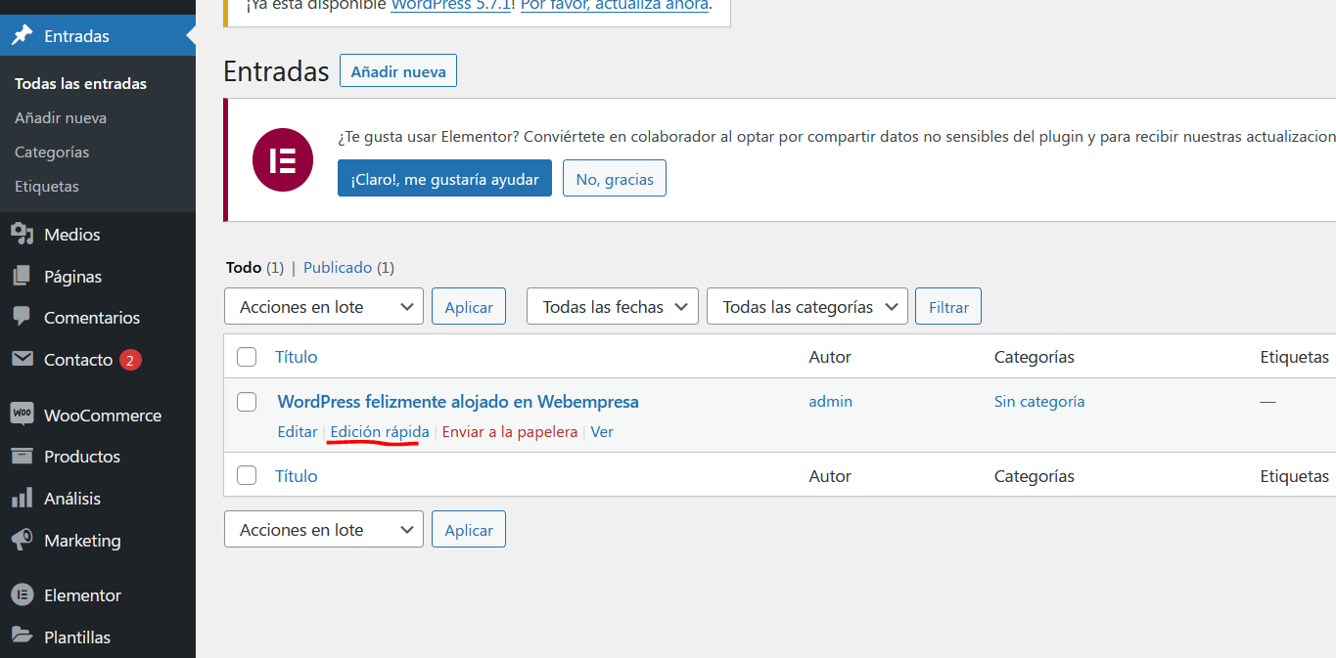Open the Todas las fechas dropdown
The height and width of the screenshot is (658, 1336).
tap(613, 306)
